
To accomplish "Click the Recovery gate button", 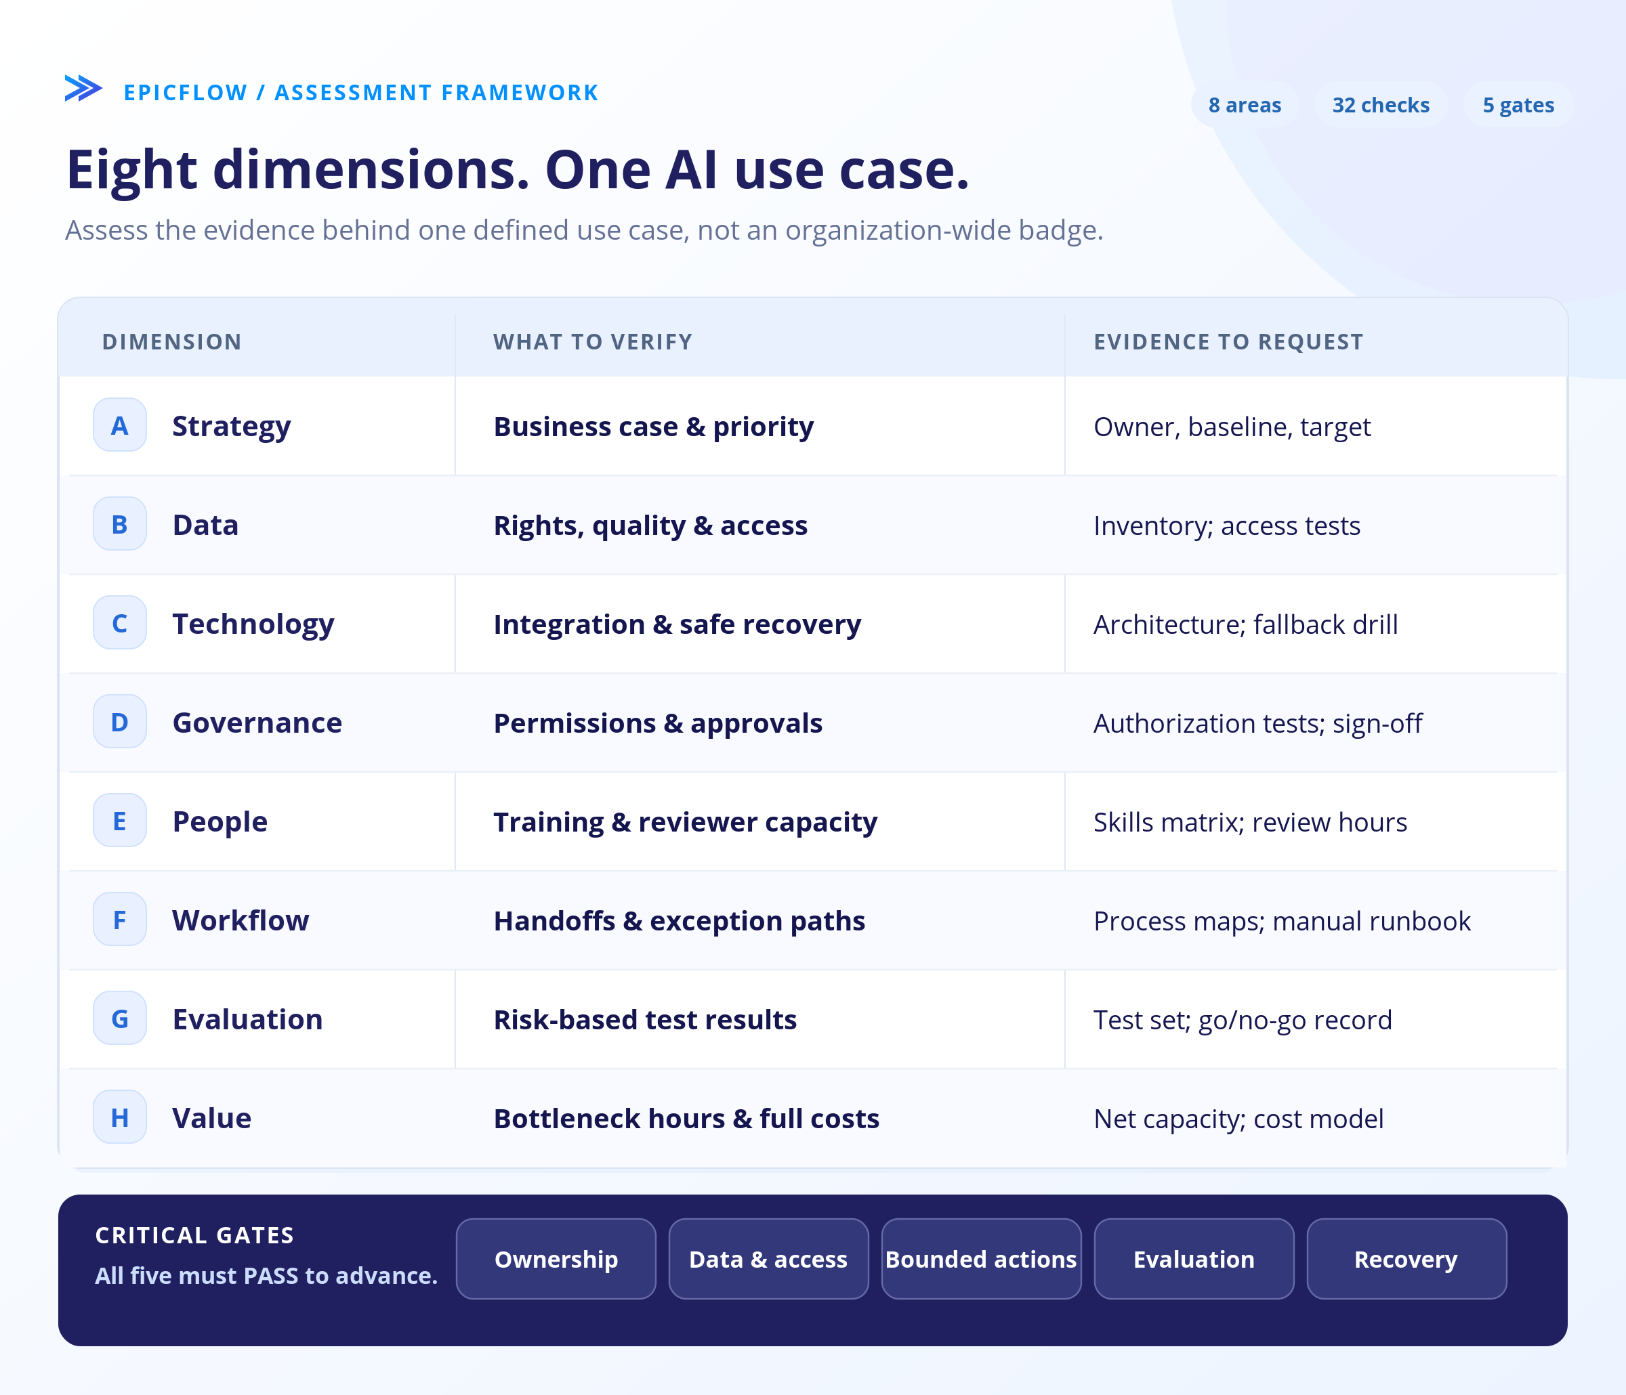I will pos(1406,1258).
